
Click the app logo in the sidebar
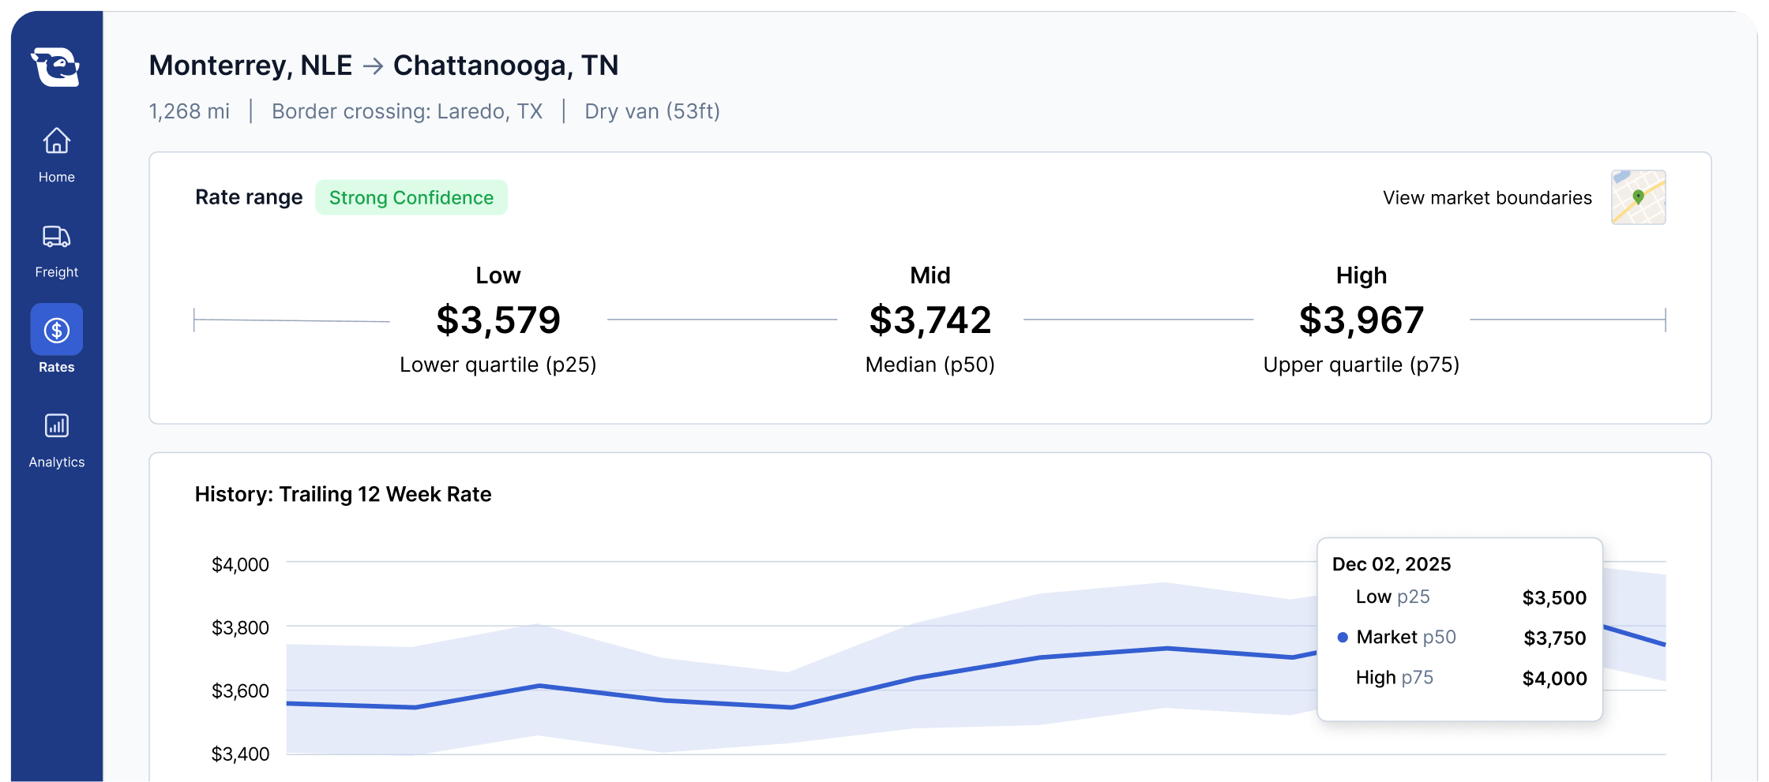(x=55, y=66)
